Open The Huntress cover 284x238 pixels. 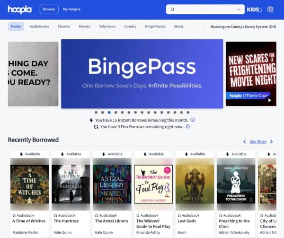[71, 184]
